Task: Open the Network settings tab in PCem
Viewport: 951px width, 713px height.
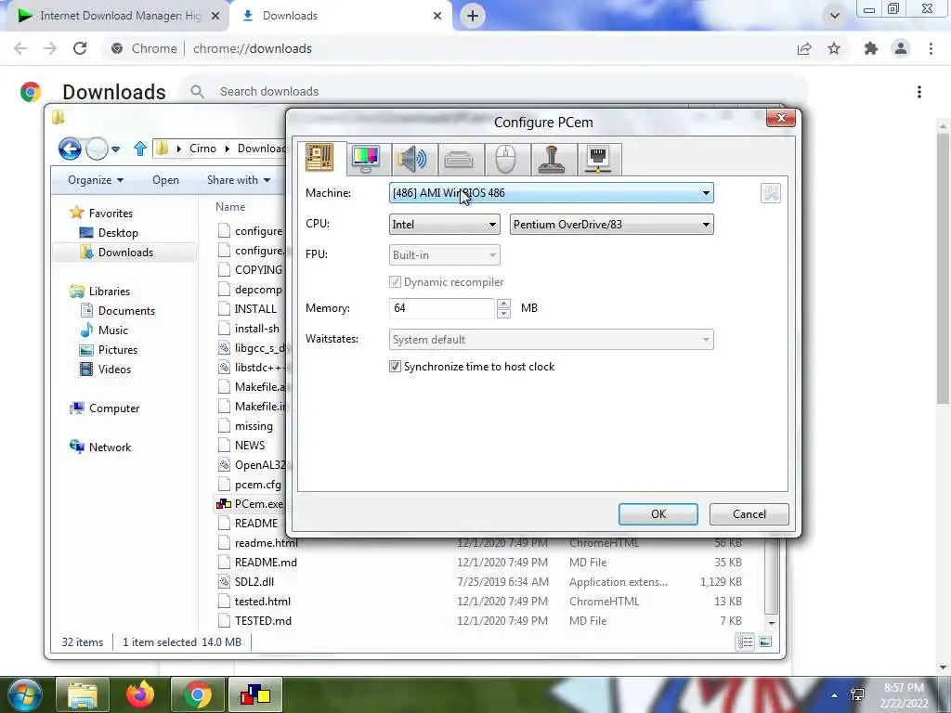Action: (x=598, y=159)
